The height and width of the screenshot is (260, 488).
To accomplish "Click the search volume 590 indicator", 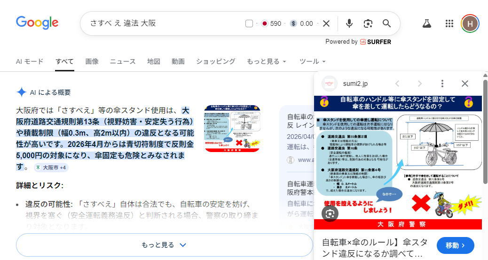I will 271,23.
